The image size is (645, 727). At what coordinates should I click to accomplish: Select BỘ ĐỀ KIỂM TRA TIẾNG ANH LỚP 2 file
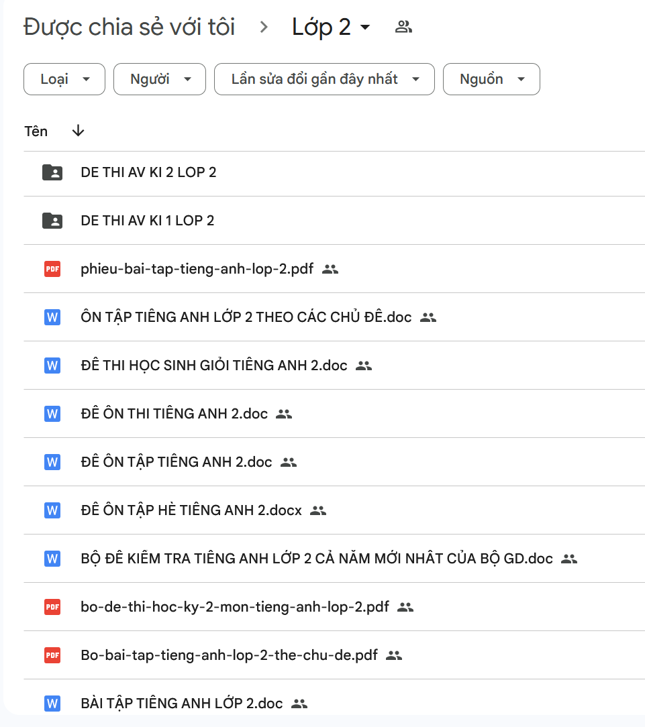click(316, 559)
